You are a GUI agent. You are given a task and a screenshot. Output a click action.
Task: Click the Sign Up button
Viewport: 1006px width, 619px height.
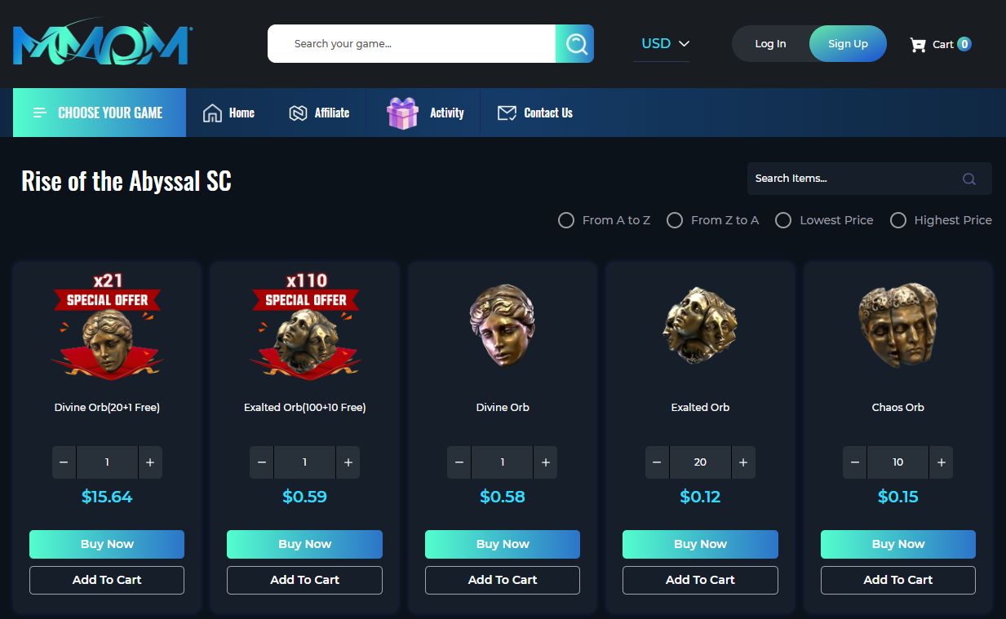click(x=848, y=44)
